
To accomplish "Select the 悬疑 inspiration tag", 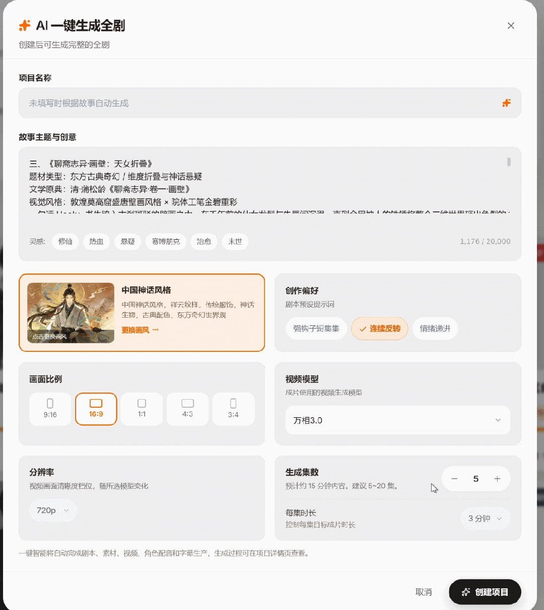I will pos(128,242).
